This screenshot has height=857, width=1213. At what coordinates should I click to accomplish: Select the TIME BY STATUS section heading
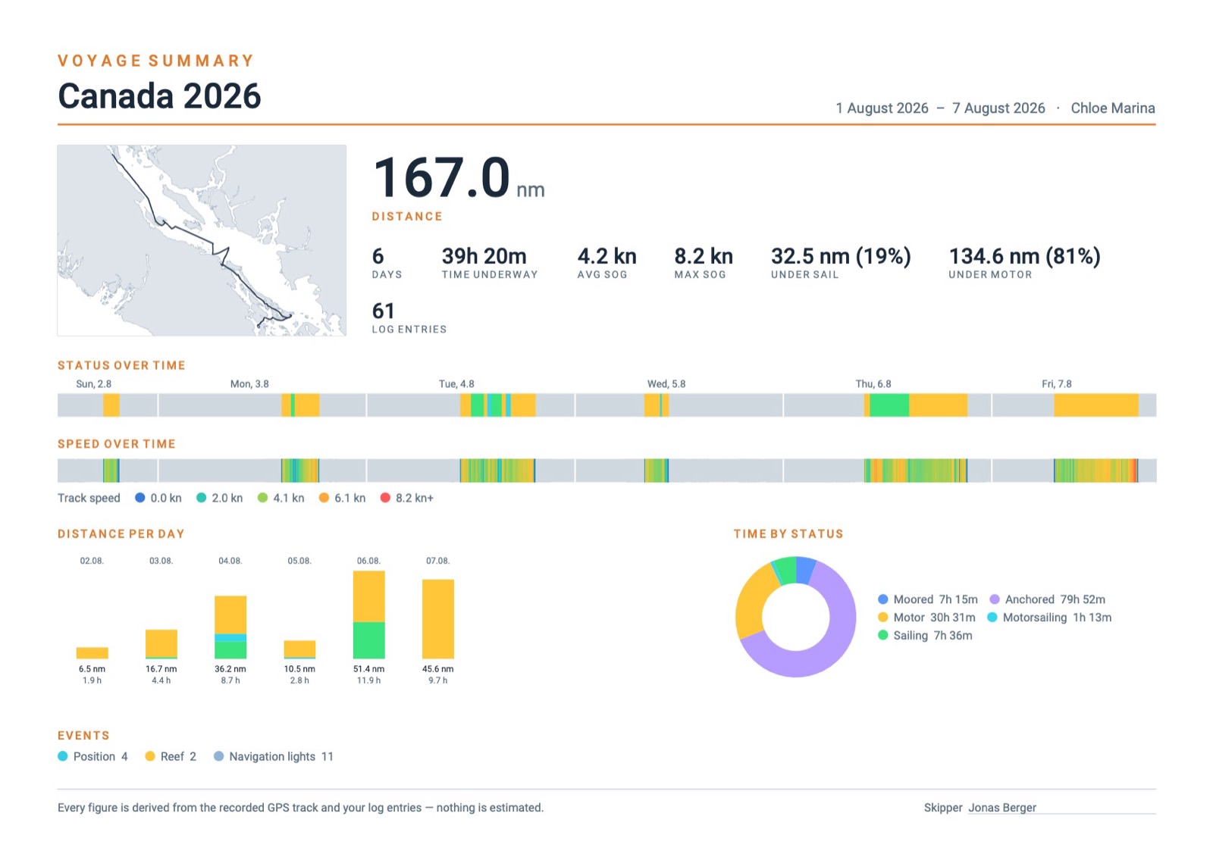coord(788,534)
